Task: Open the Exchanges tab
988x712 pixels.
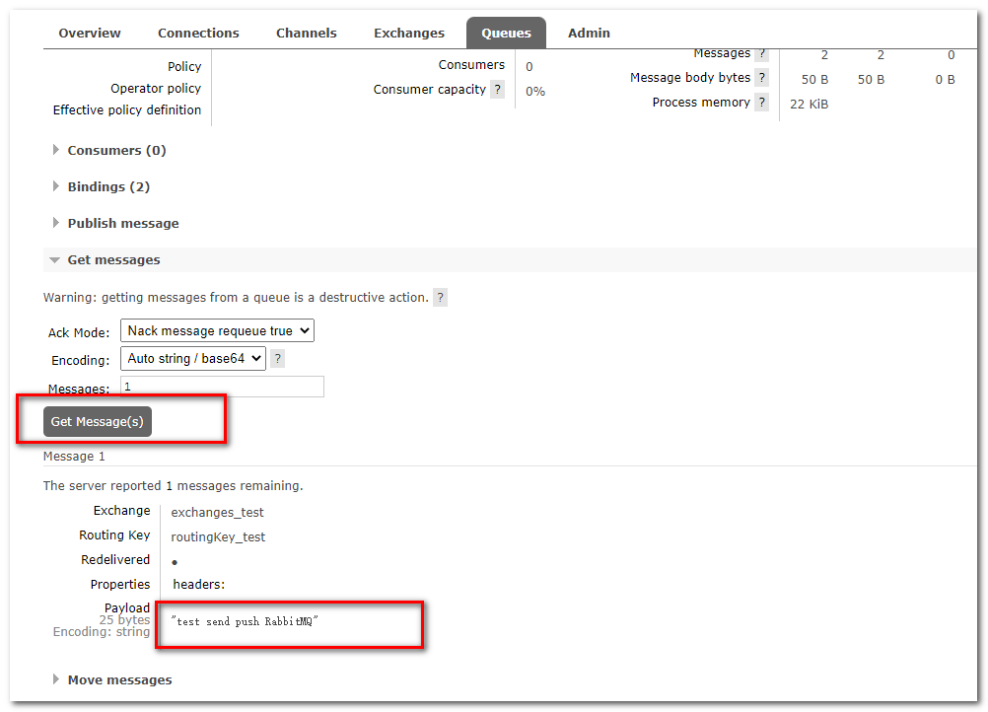Action: (408, 33)
